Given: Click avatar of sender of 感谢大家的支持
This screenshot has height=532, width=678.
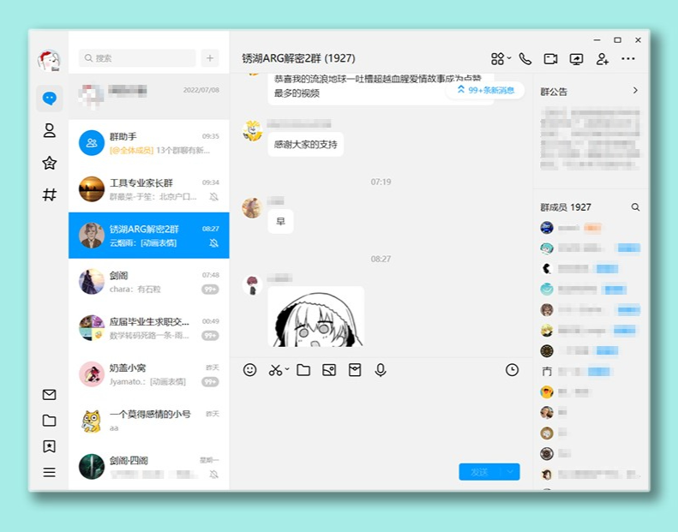Looking at the screenshot, I should click(252, 131).
